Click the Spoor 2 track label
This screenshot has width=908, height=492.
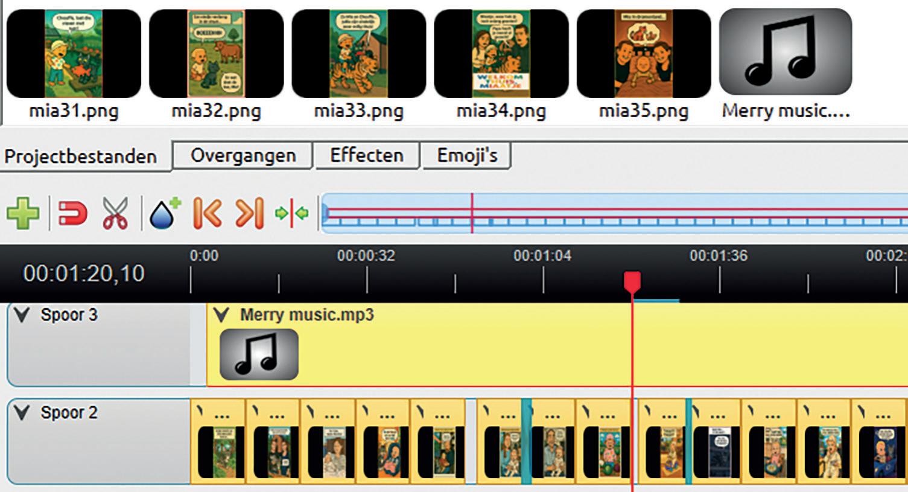point(69,413)
